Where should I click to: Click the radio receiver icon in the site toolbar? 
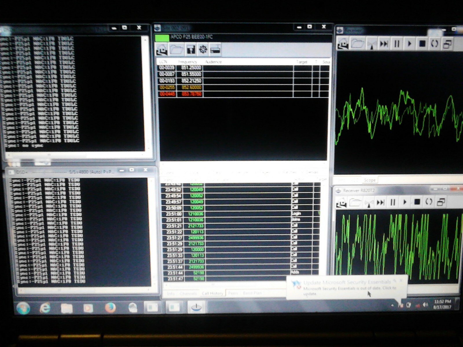[215, 50]
